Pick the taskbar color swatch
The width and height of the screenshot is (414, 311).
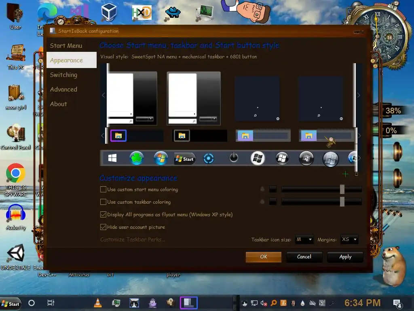point(273,202)
